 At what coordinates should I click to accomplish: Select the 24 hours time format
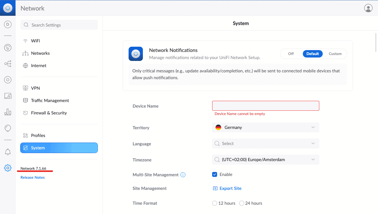[x=242, y=203]
